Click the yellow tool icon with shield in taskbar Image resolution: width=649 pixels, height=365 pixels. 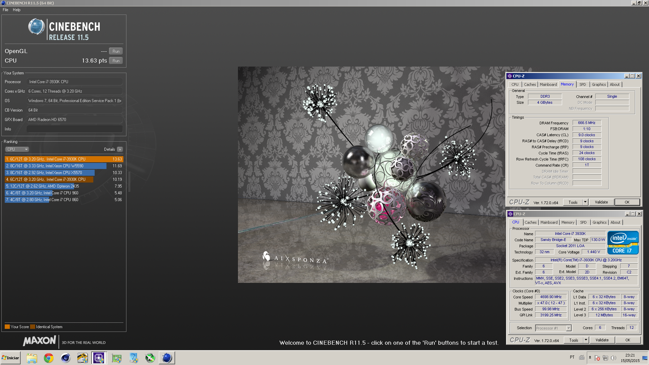point(82,358)
